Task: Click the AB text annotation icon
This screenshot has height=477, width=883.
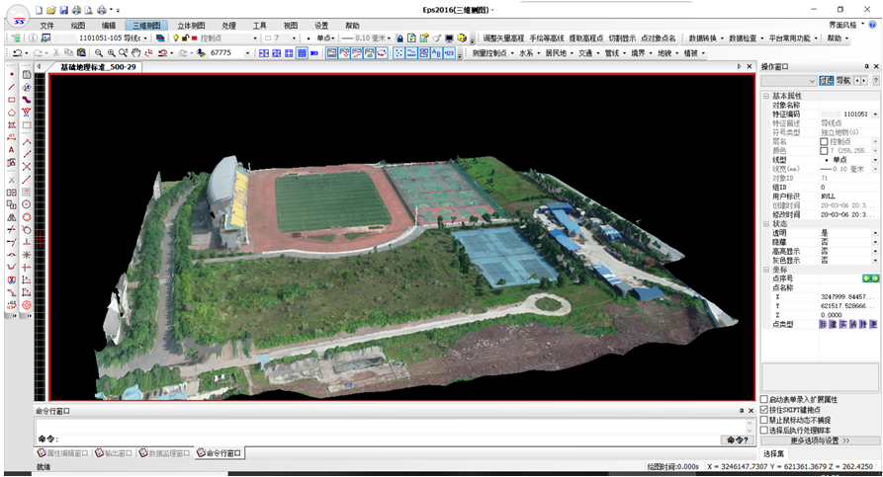Action: click(436, 53)
